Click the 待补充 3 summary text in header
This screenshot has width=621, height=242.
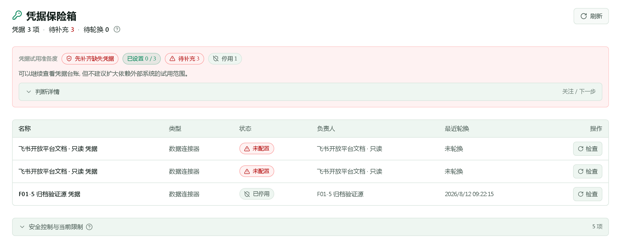point(61,29)
